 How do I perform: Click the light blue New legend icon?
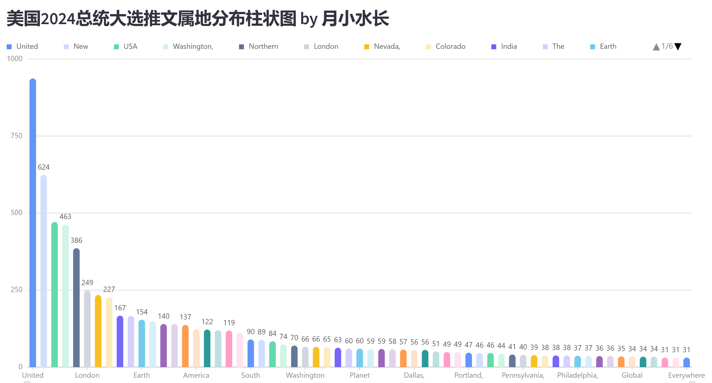coord(66,46)
